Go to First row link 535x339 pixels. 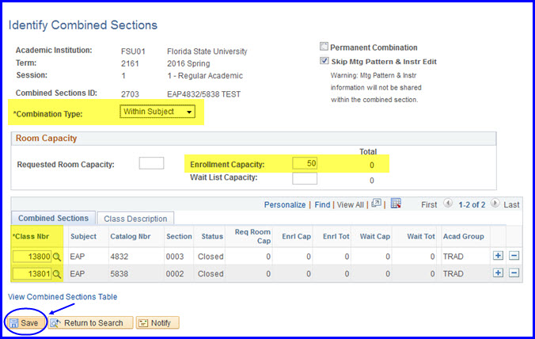coord(429,205)
